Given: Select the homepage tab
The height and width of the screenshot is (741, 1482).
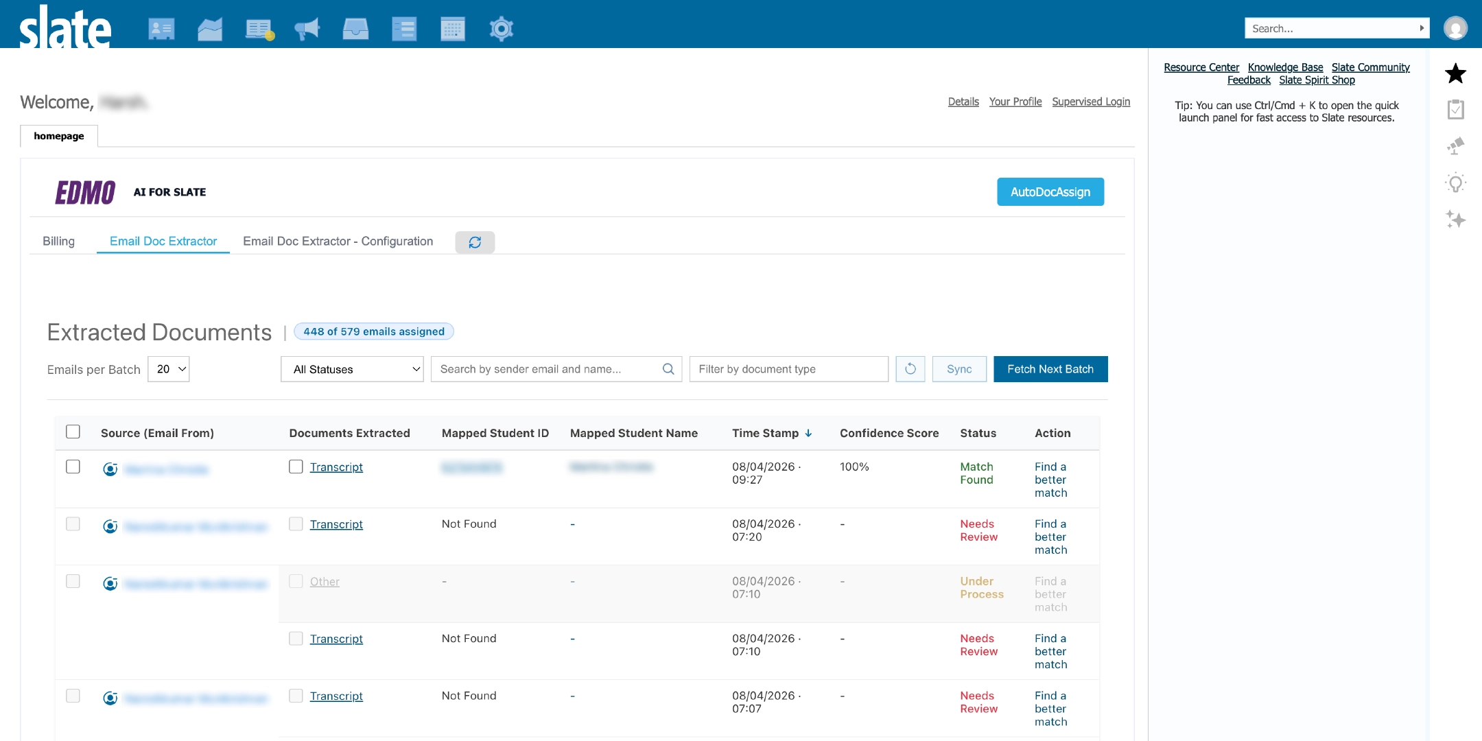Looking at the screenshot, I should pyautogui.click(x=59, y=136).
